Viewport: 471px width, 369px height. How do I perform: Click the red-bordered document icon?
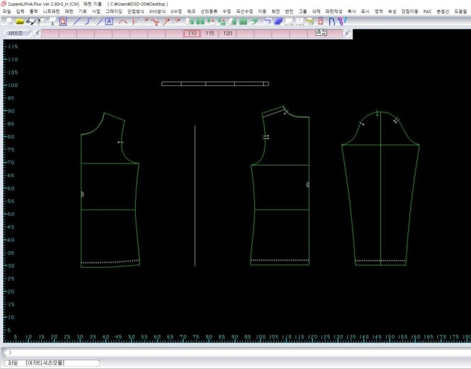coord(62,21)
